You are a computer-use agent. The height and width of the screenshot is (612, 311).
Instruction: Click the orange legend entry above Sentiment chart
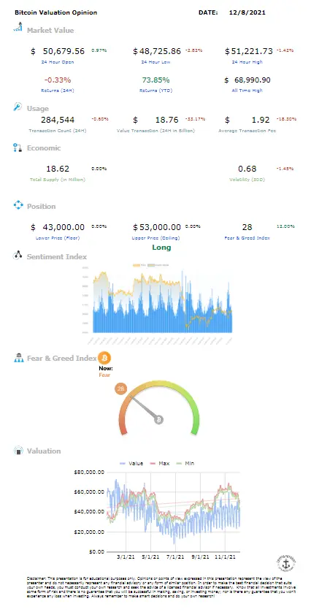(x=139, y=265)
